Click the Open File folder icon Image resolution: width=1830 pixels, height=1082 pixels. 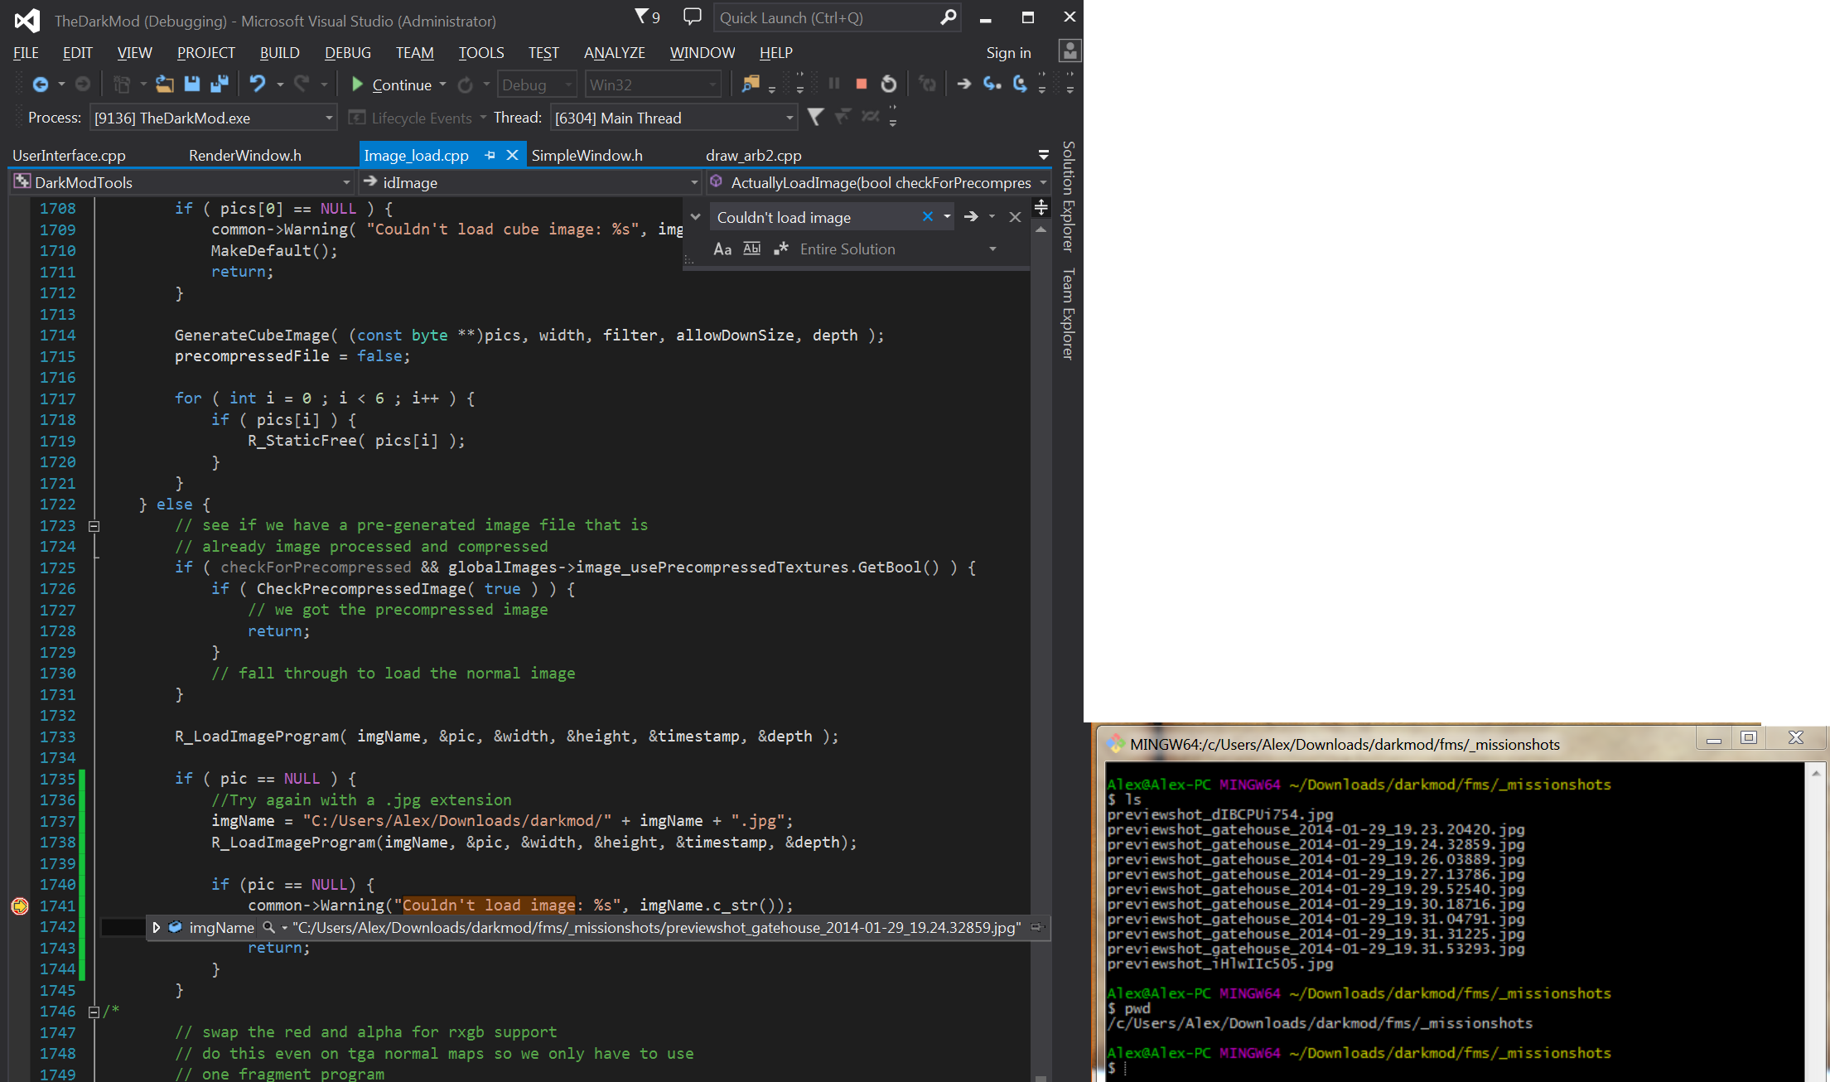[x=164, y=85]
